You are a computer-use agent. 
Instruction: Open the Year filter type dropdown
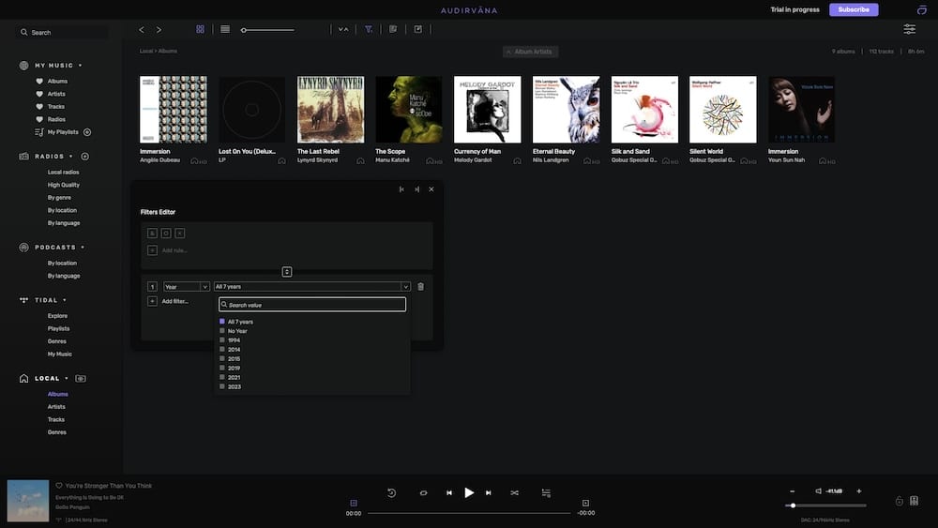pyautogui.click(x=186, y=286)
